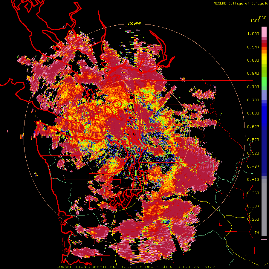
Task: Click the 0.573 scale value
Action: [x=253, y=140]
